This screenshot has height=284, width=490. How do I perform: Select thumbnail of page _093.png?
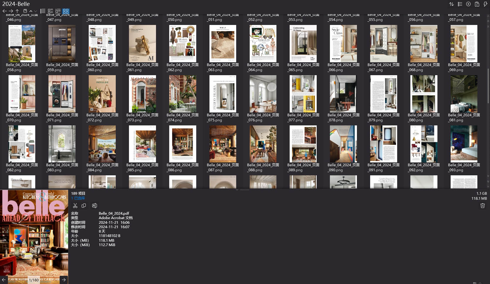464,144
